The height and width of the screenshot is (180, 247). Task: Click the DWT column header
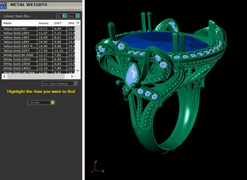tap(59, 23)
